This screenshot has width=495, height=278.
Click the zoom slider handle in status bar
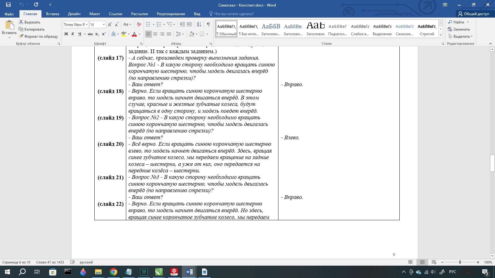tap(460, 262)
